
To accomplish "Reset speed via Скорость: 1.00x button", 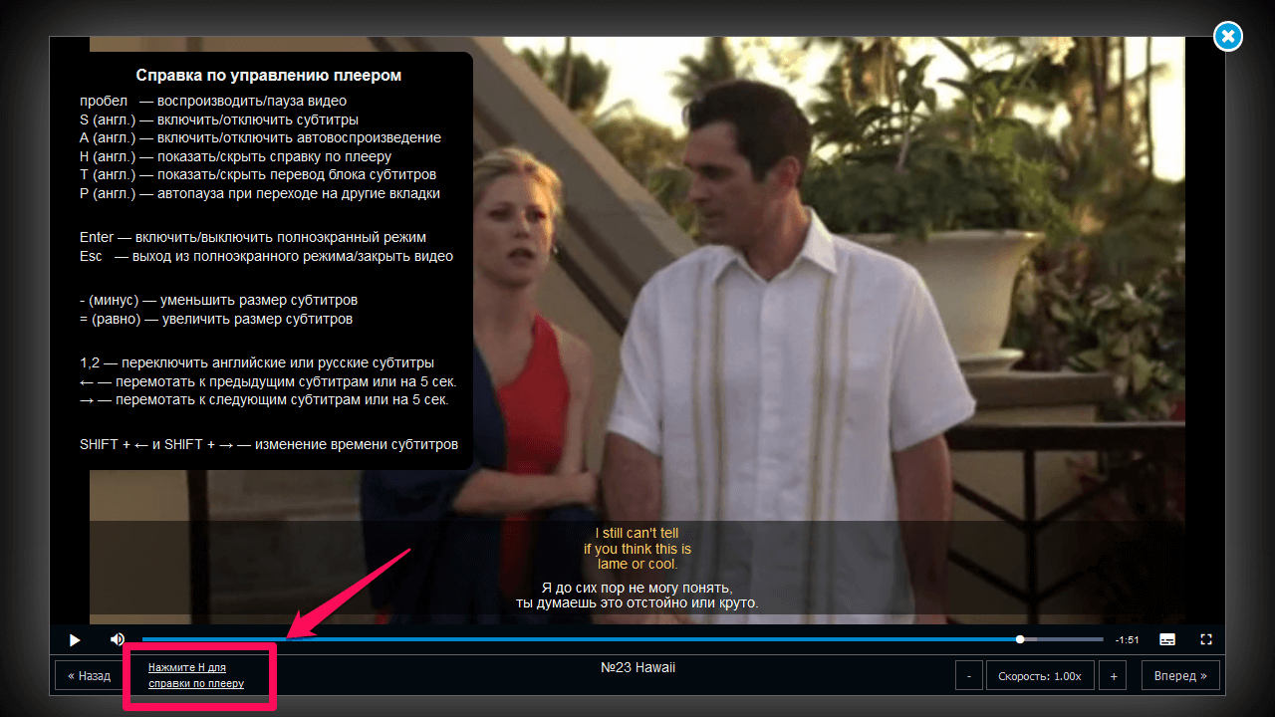I will pyautogui.click(x=1040, y=676).
